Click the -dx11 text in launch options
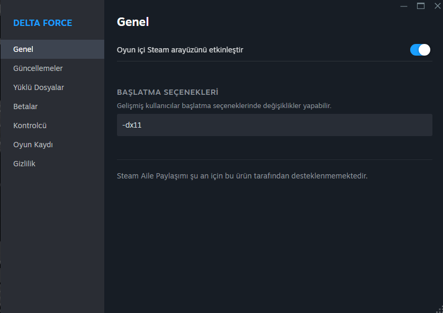This screenshot has width=443, height=313. [132, 125]
